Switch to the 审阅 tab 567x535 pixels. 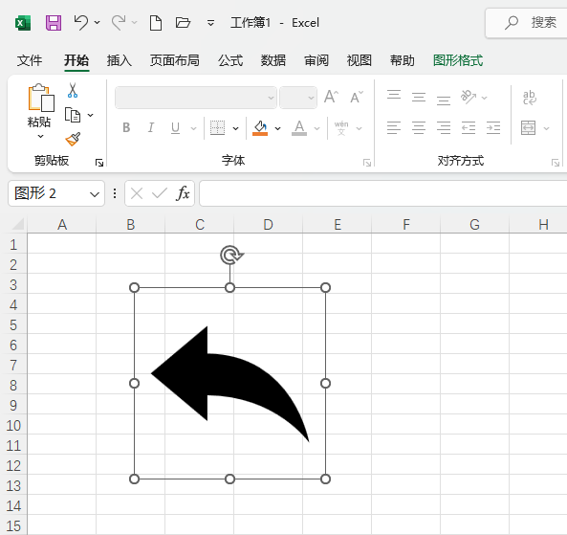316,60
